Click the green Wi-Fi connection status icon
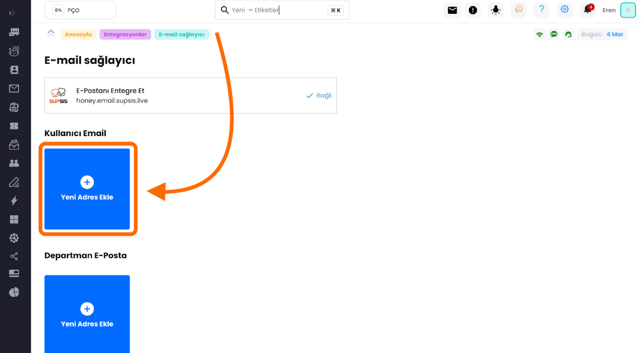This screenshot has height=353, width=641. 540,34
